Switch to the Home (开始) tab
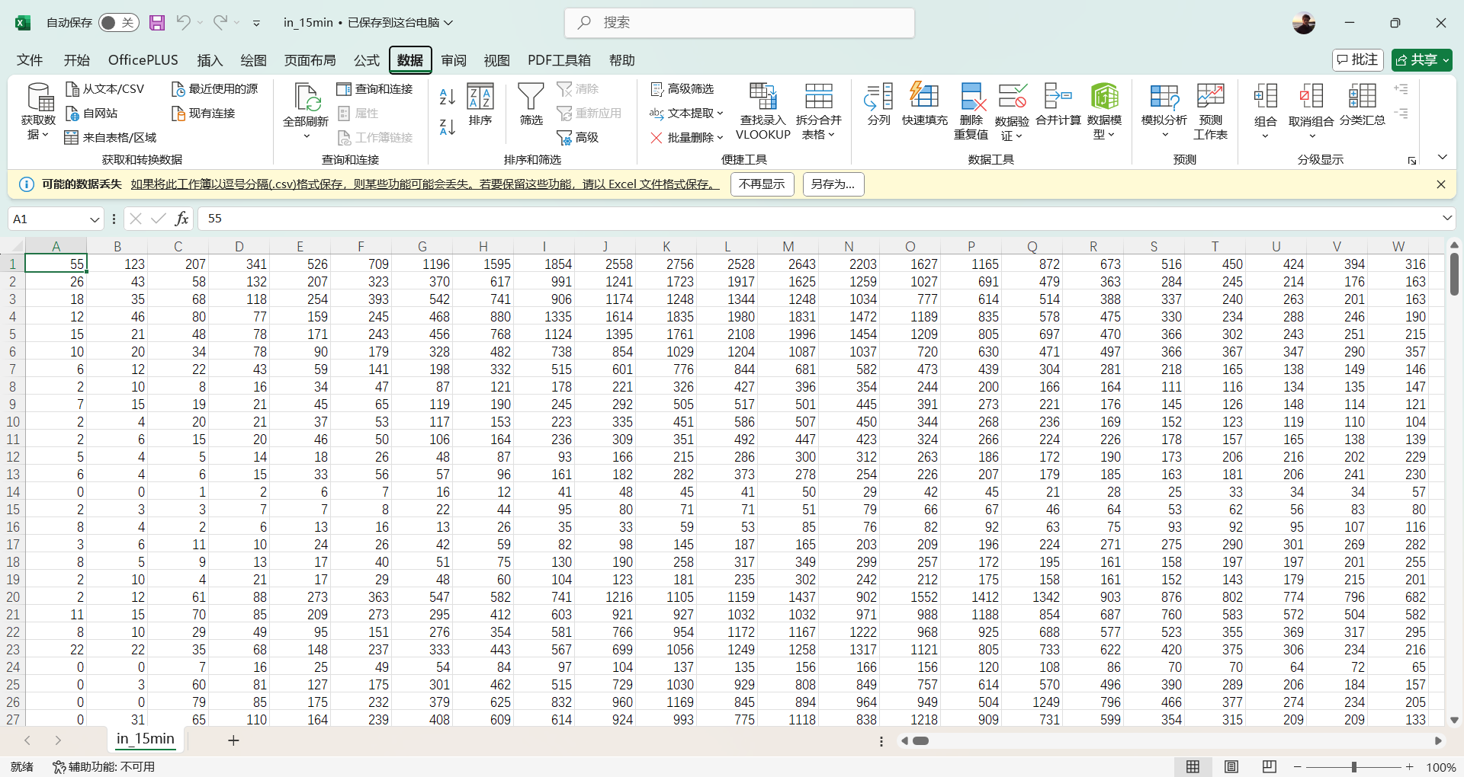This screenshot has height=777, width=1464. click(x=76, y=60)
